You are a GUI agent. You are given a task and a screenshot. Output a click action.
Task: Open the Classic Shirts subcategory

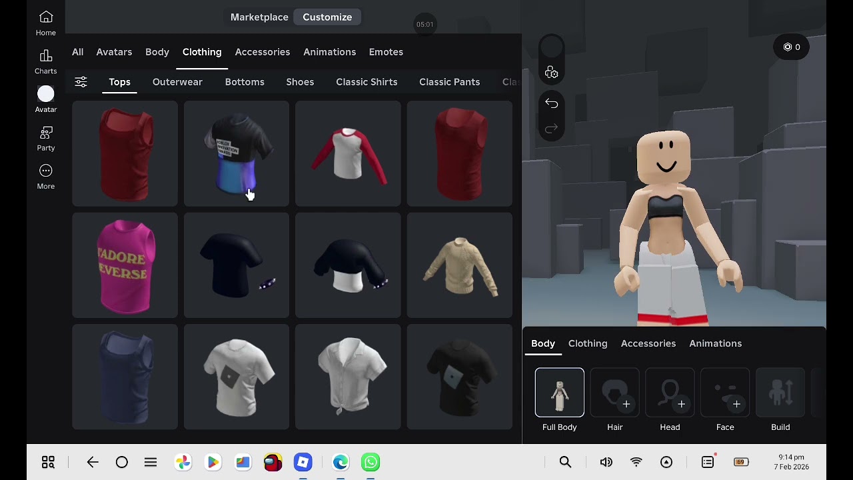pos(367,82)
